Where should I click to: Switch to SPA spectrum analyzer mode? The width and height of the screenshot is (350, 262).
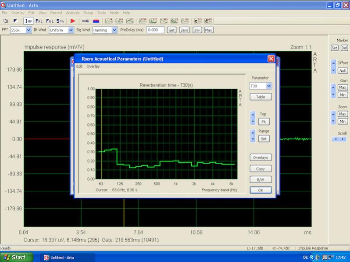tap(60, 21)
